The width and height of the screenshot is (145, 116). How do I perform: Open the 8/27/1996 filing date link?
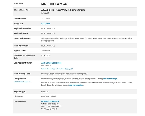coord(46,24)
